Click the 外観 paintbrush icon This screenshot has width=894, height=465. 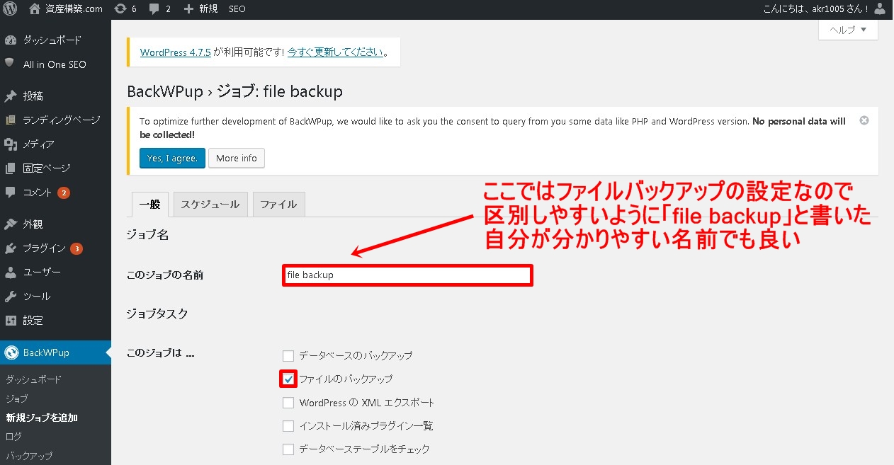pyautogui.click(x=10, y=224)
